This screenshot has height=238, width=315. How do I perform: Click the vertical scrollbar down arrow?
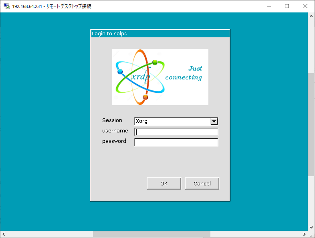coord(311,227)
